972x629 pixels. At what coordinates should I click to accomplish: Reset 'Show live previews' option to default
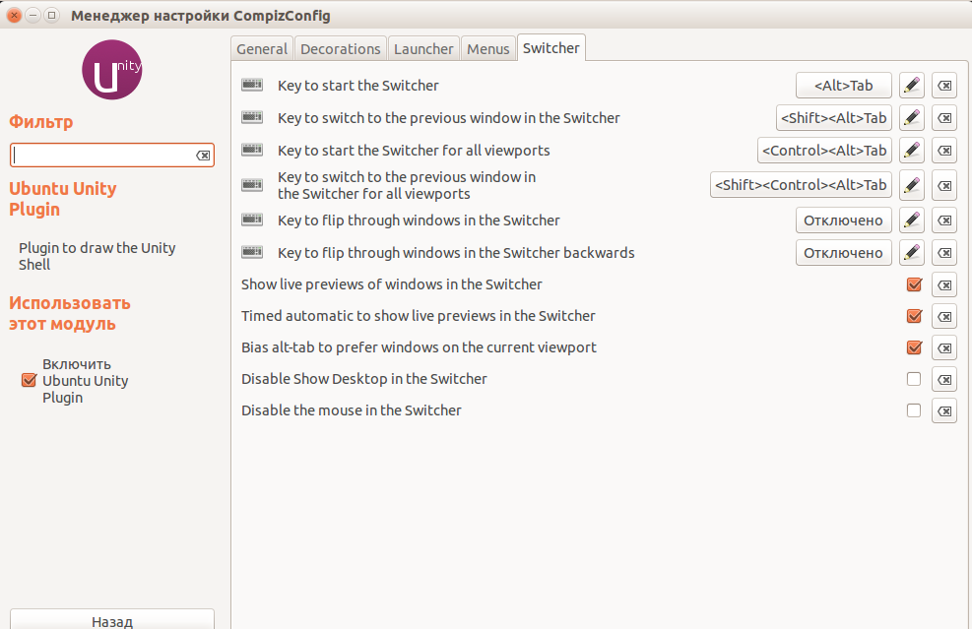[944, 284]
